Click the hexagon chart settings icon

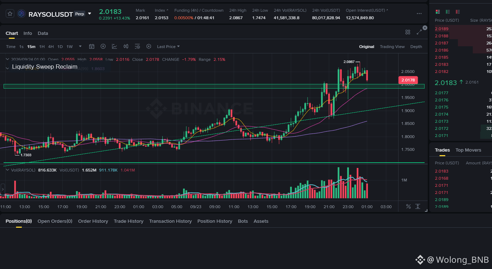pos(149,46)
